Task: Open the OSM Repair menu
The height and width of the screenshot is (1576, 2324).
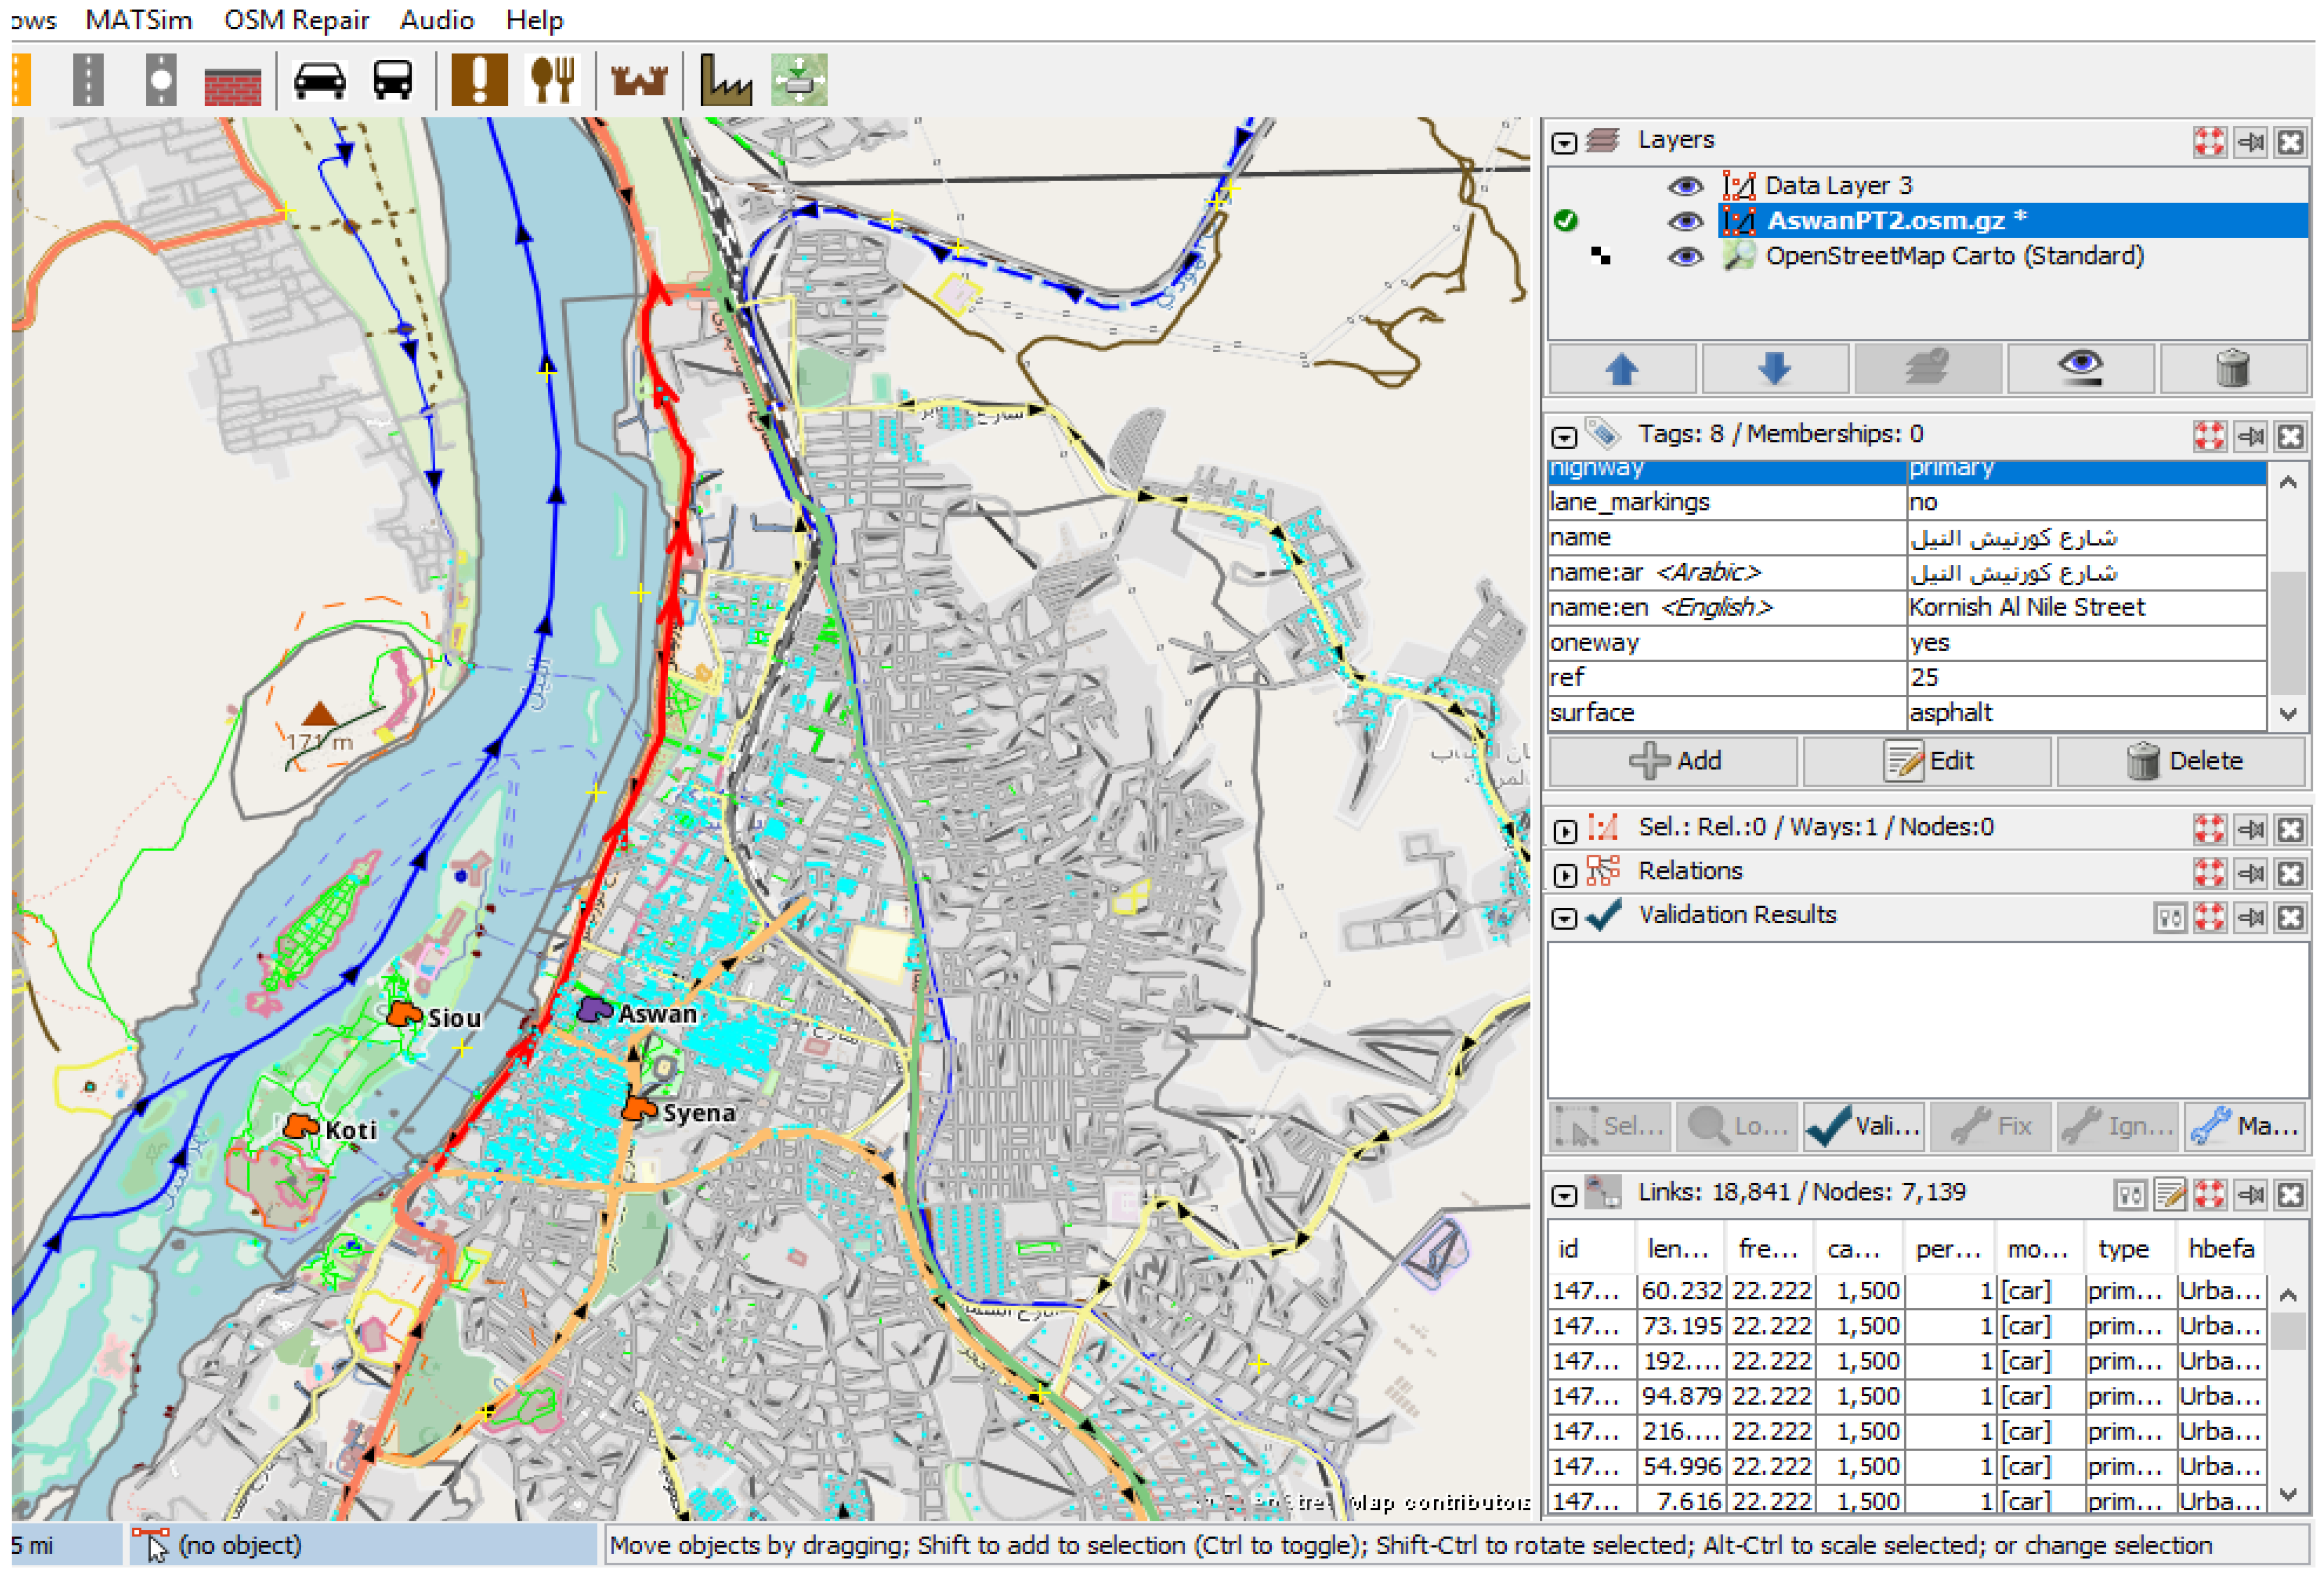Action: point(296,20)
